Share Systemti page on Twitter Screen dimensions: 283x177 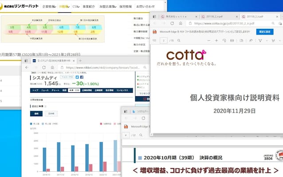tap(77, 77)
